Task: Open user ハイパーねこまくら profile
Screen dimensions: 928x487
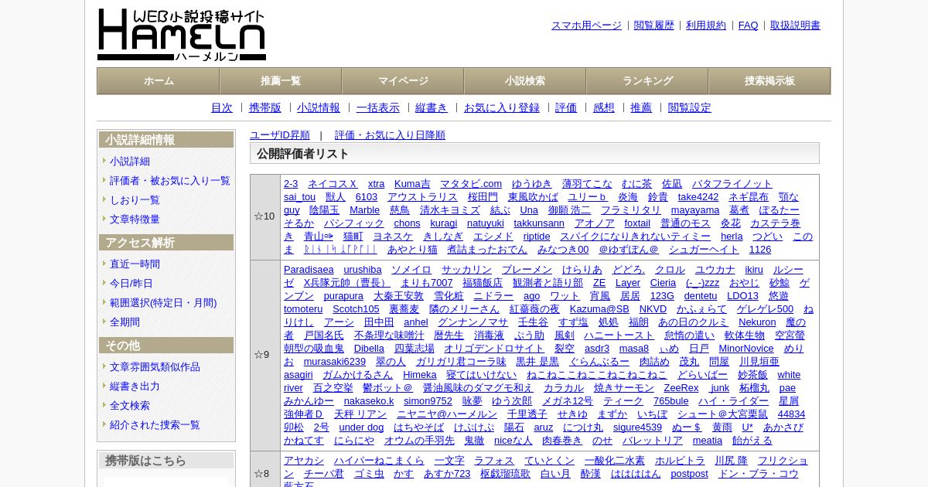Action: (380, 461)
